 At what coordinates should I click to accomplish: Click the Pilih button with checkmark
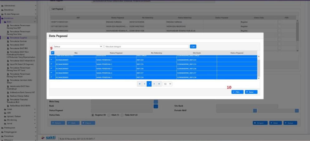point(237,92)
